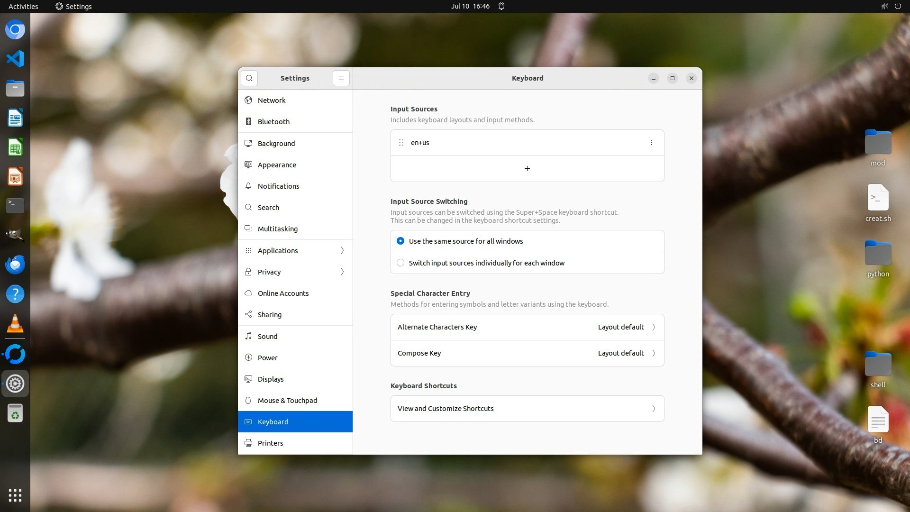This screenshot has height=512, width=910.
Task: Open Visual Studio Code from the dock
Action: (15, 59)
